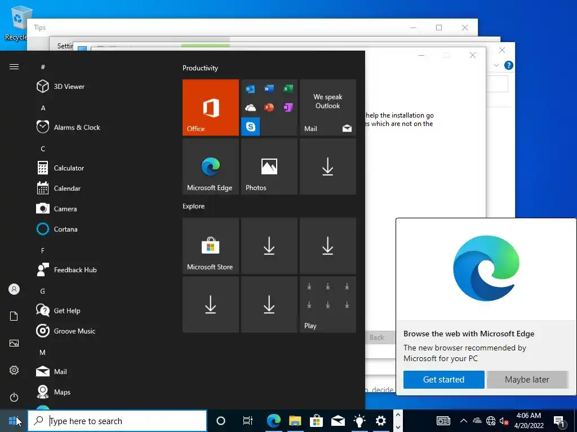Open Microsoft Store on the taskbar

(316, 421)
